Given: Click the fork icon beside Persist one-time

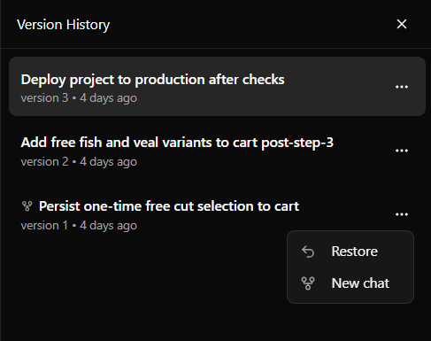Looking at the screenshot, I should click(27, 206).
